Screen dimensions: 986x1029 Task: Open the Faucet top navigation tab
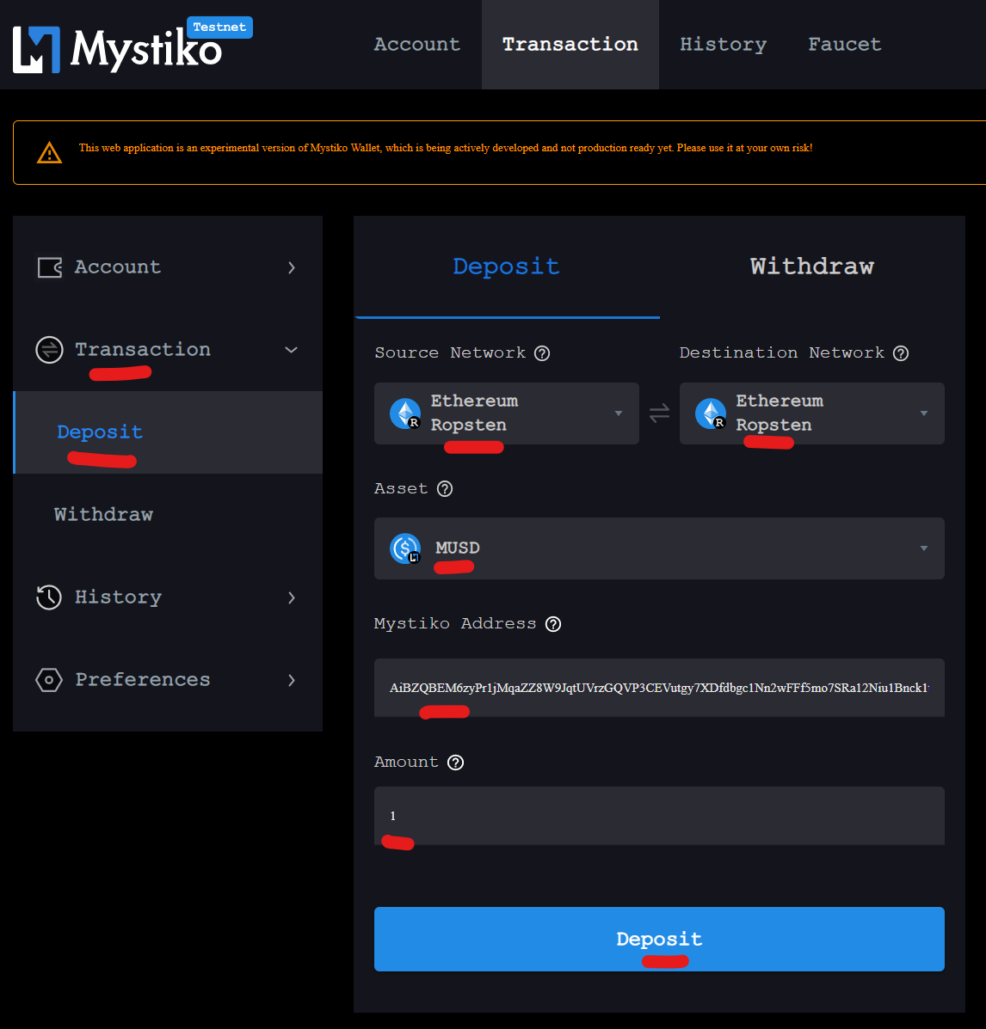click(x=844, y=45)
